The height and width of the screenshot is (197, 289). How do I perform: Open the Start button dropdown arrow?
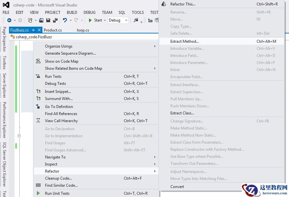point(105,21)
